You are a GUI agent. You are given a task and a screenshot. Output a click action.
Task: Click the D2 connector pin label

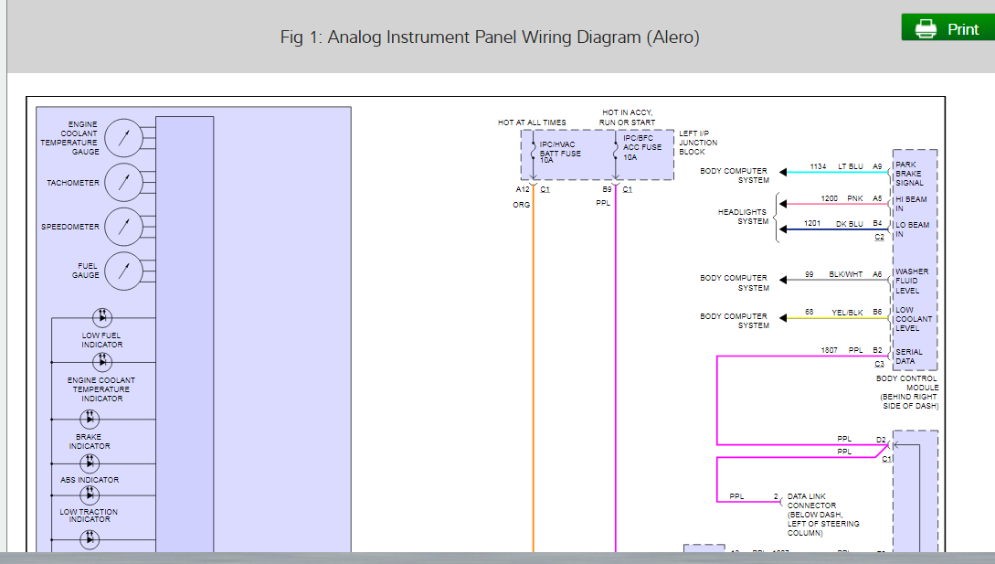pos(881,440)
